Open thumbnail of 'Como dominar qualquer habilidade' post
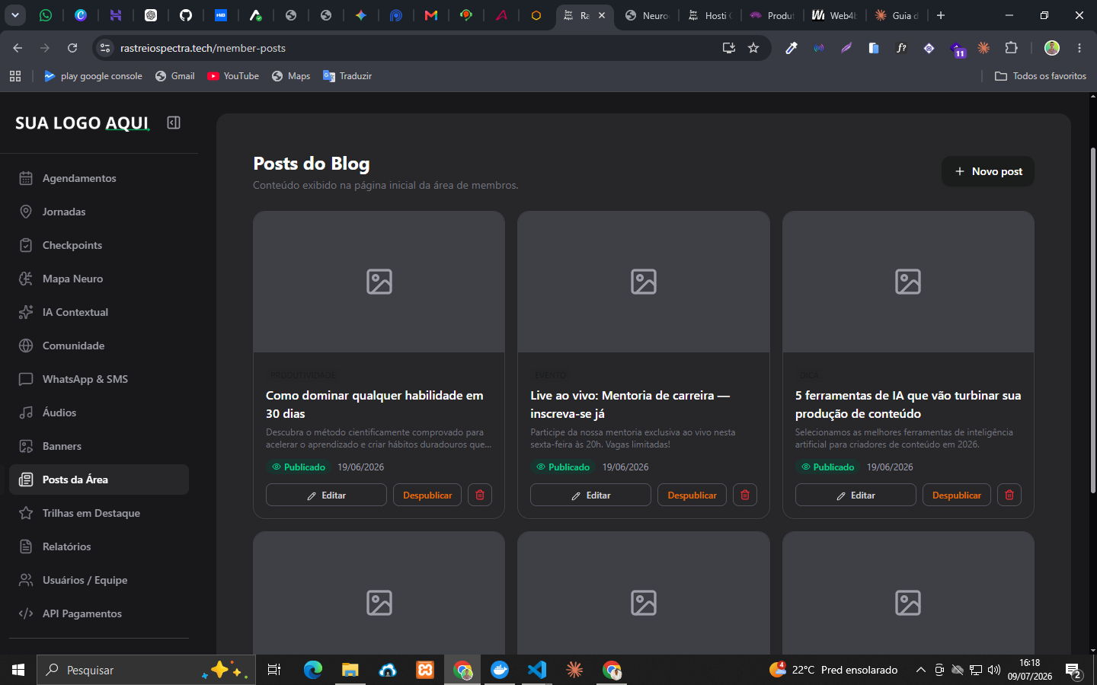The width and height of the screenshot is (1097, 685). tap(379, 282)
